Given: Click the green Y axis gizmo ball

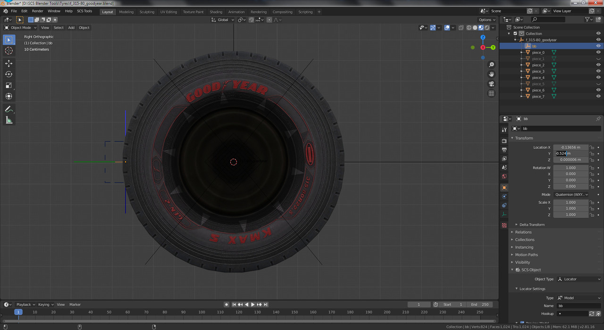Looking at the screenshot, I should click(493, 47).
